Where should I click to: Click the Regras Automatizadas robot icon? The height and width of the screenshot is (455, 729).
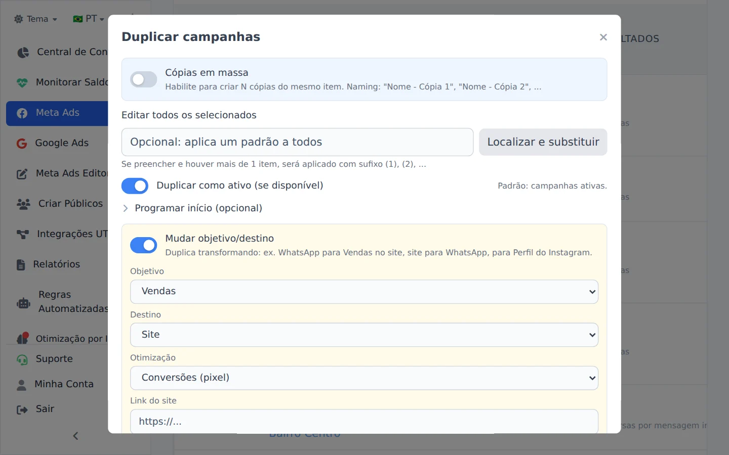click(x=23, y=303)
